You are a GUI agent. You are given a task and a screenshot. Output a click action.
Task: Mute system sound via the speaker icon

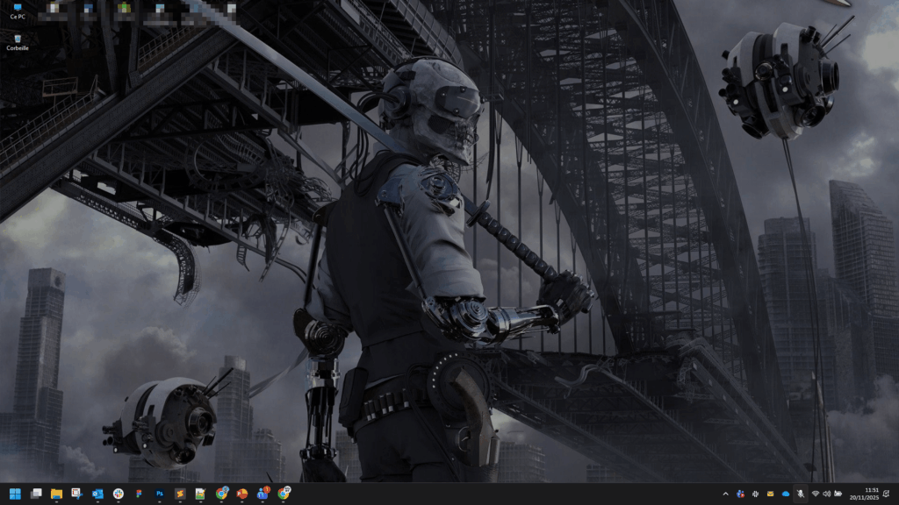point(826,494)
